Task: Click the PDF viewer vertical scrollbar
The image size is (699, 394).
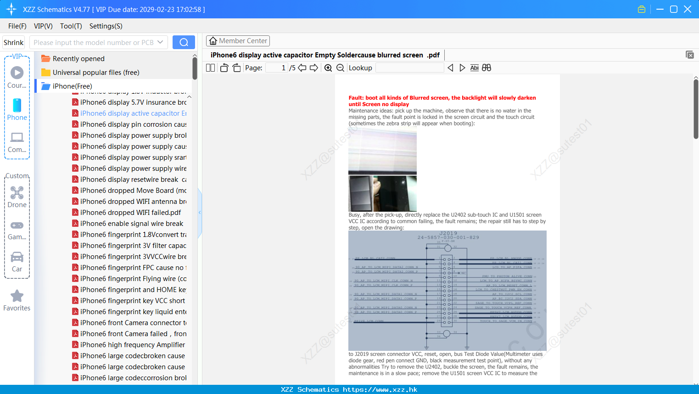Action: tap(696, 109)
